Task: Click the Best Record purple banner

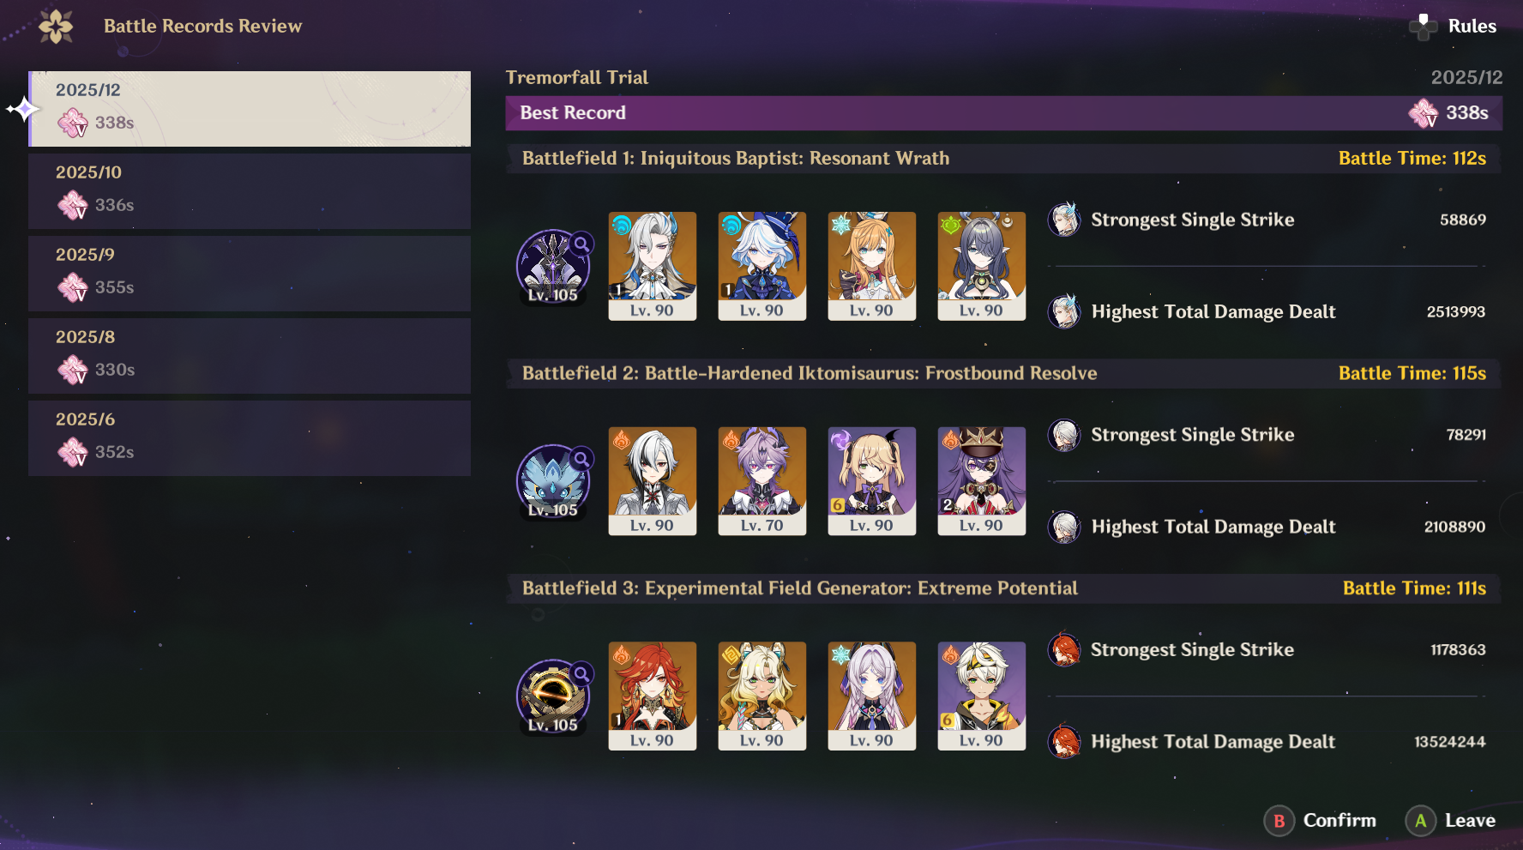Action: (x=1003, y=113)
